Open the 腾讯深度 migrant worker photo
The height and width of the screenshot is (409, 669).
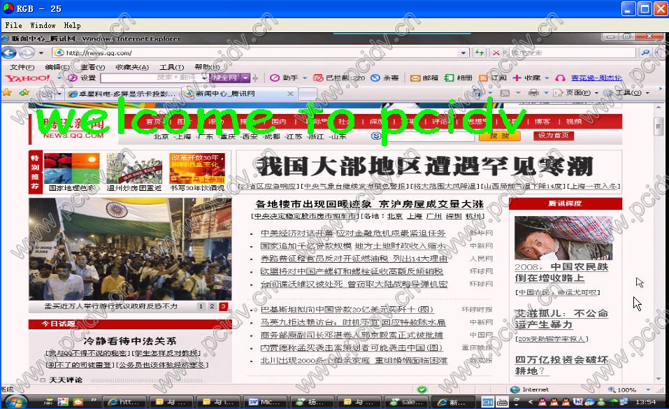[563, 238]
